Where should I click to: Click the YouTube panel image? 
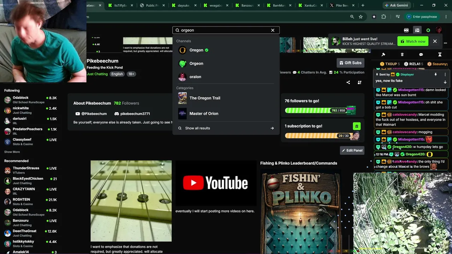[x=216, y=183]
